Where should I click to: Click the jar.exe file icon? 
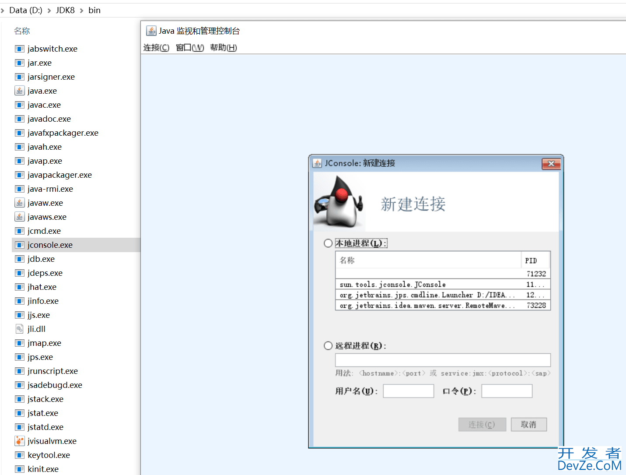click(19, 63)
